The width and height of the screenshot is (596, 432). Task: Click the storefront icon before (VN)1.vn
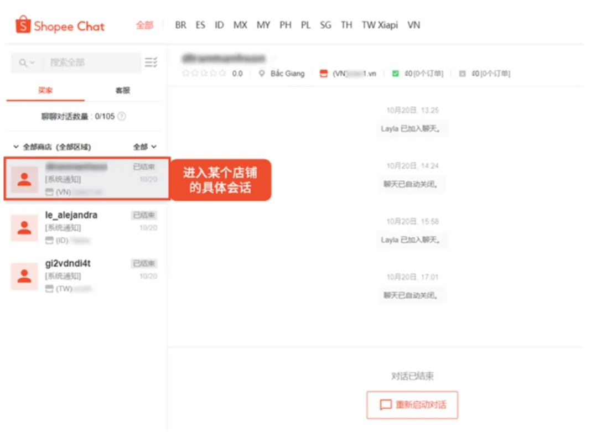click(323, 72)
